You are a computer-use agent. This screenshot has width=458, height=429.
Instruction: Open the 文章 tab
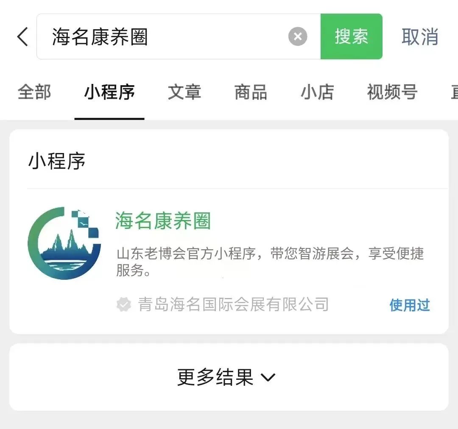point(184,92)
